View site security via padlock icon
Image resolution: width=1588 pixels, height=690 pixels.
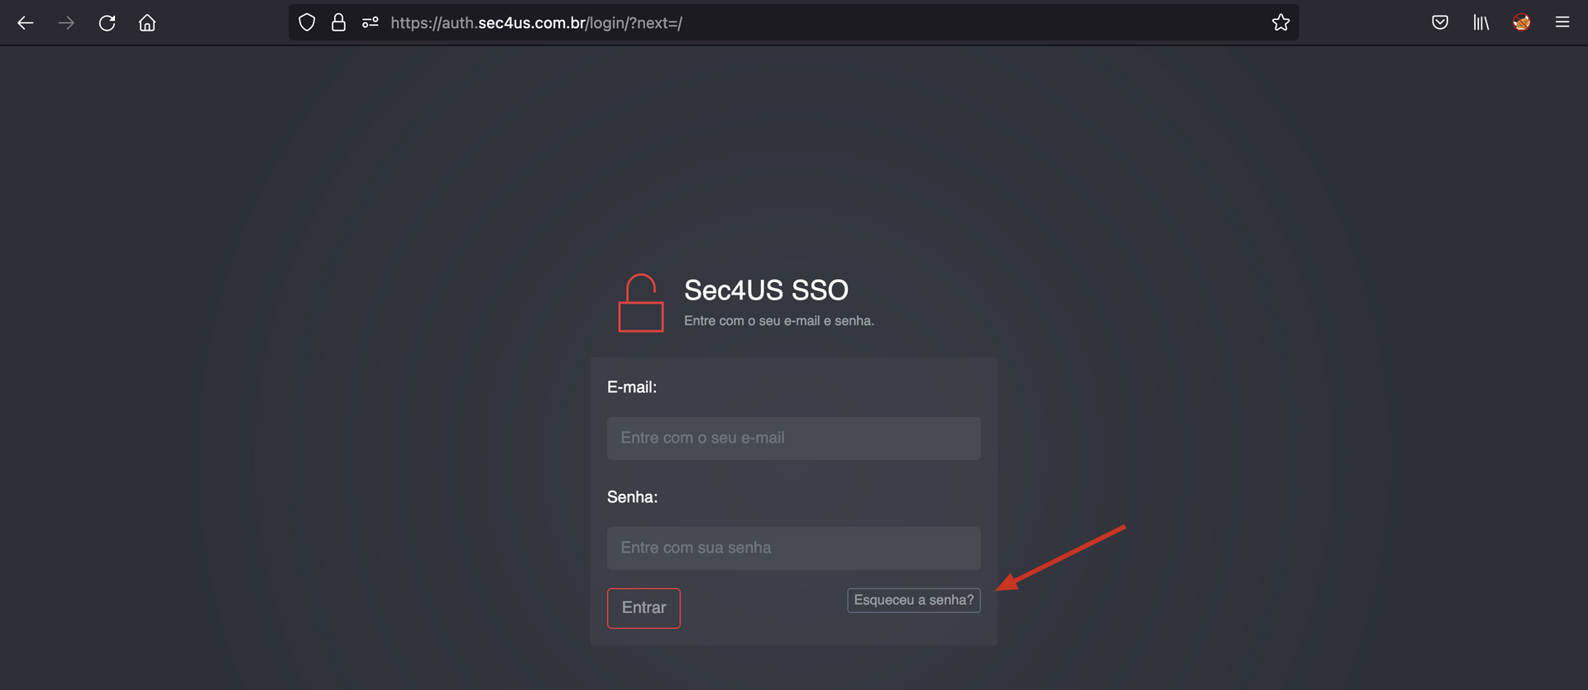tap(338, 23)
